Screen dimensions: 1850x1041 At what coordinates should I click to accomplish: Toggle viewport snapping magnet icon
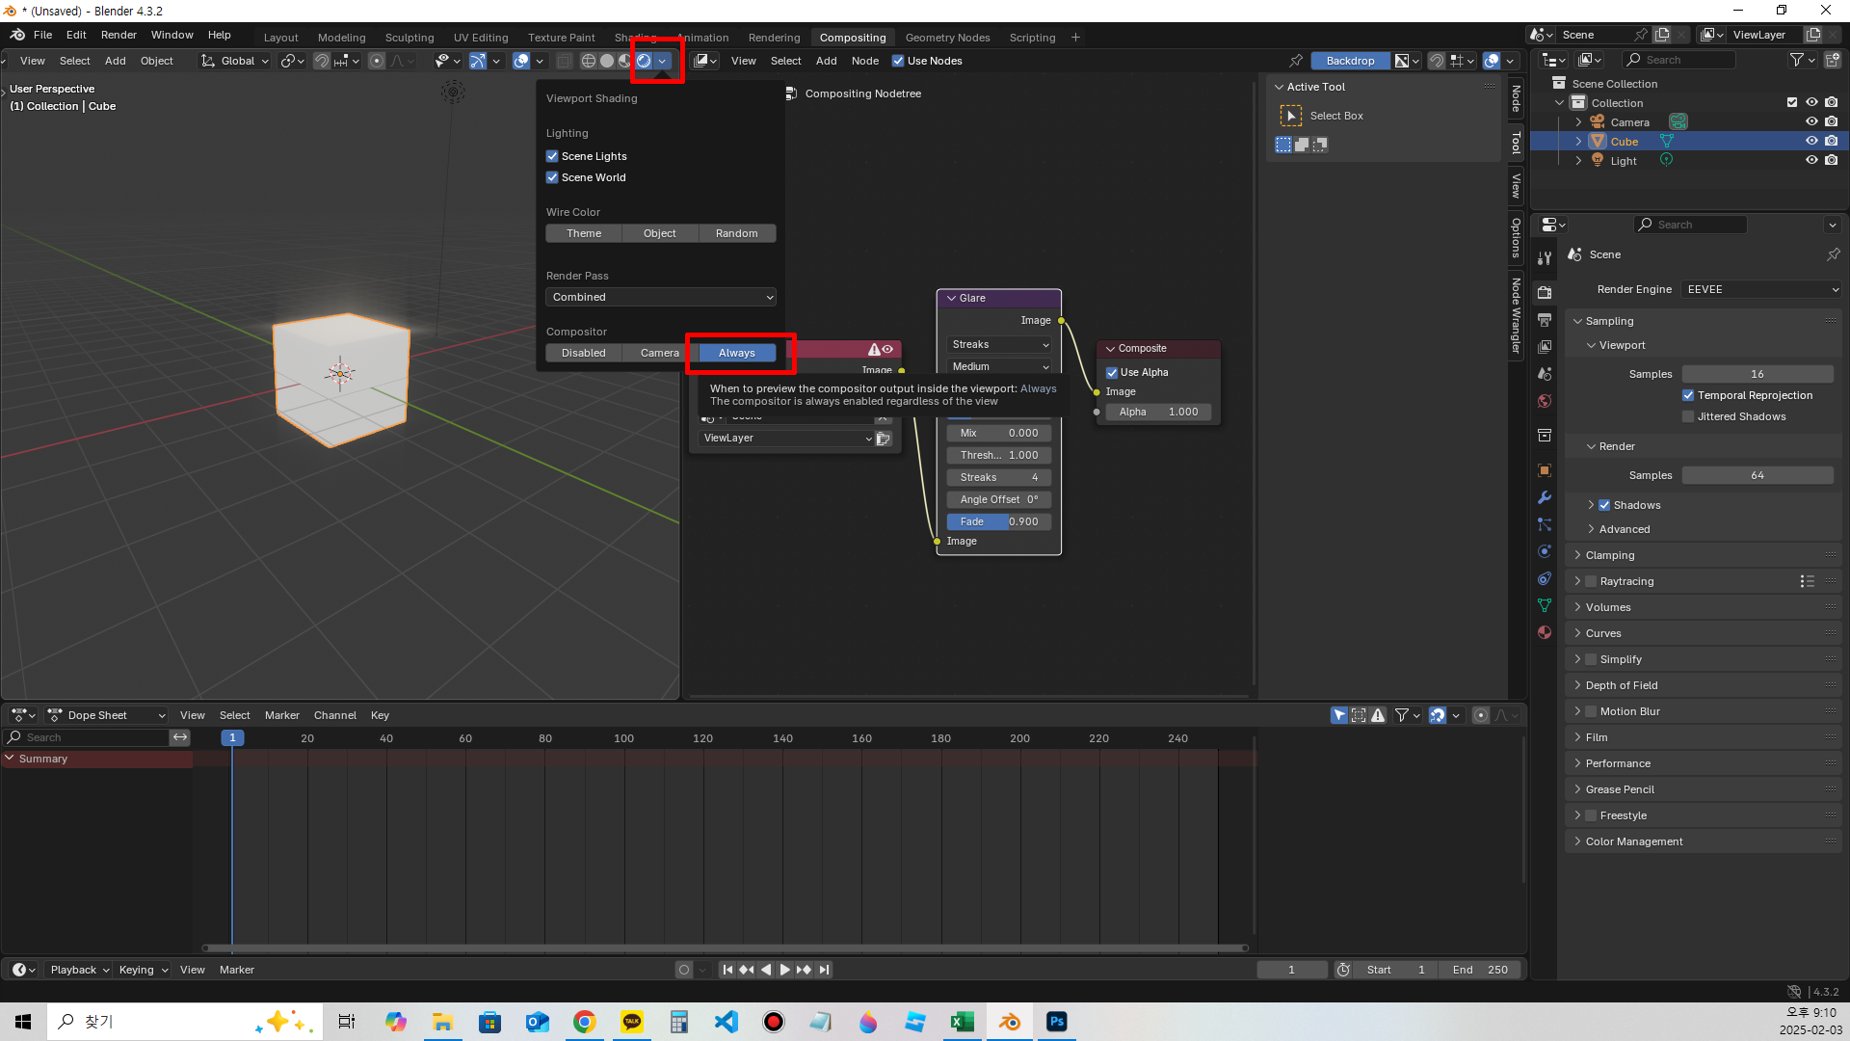pyautogui.click(x=322, y=61)
